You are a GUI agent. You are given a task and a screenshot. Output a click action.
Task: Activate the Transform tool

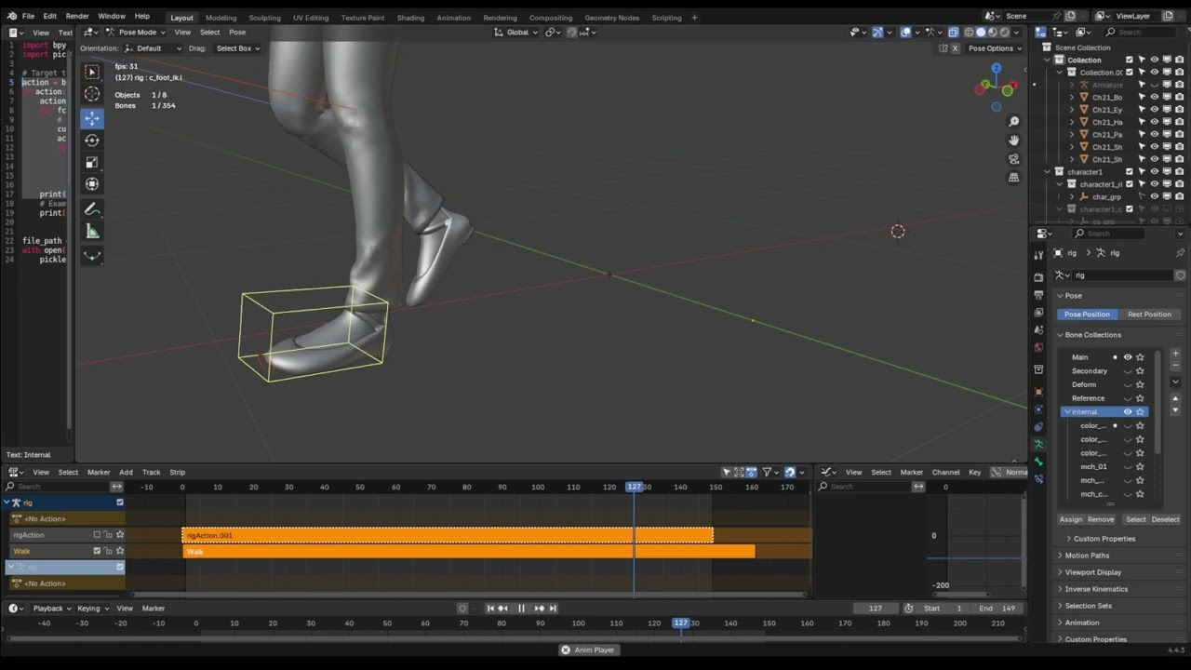tap(92, 184)
